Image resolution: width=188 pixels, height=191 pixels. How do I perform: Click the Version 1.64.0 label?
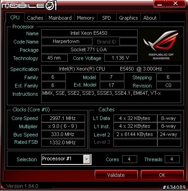(x=22, y=186)
